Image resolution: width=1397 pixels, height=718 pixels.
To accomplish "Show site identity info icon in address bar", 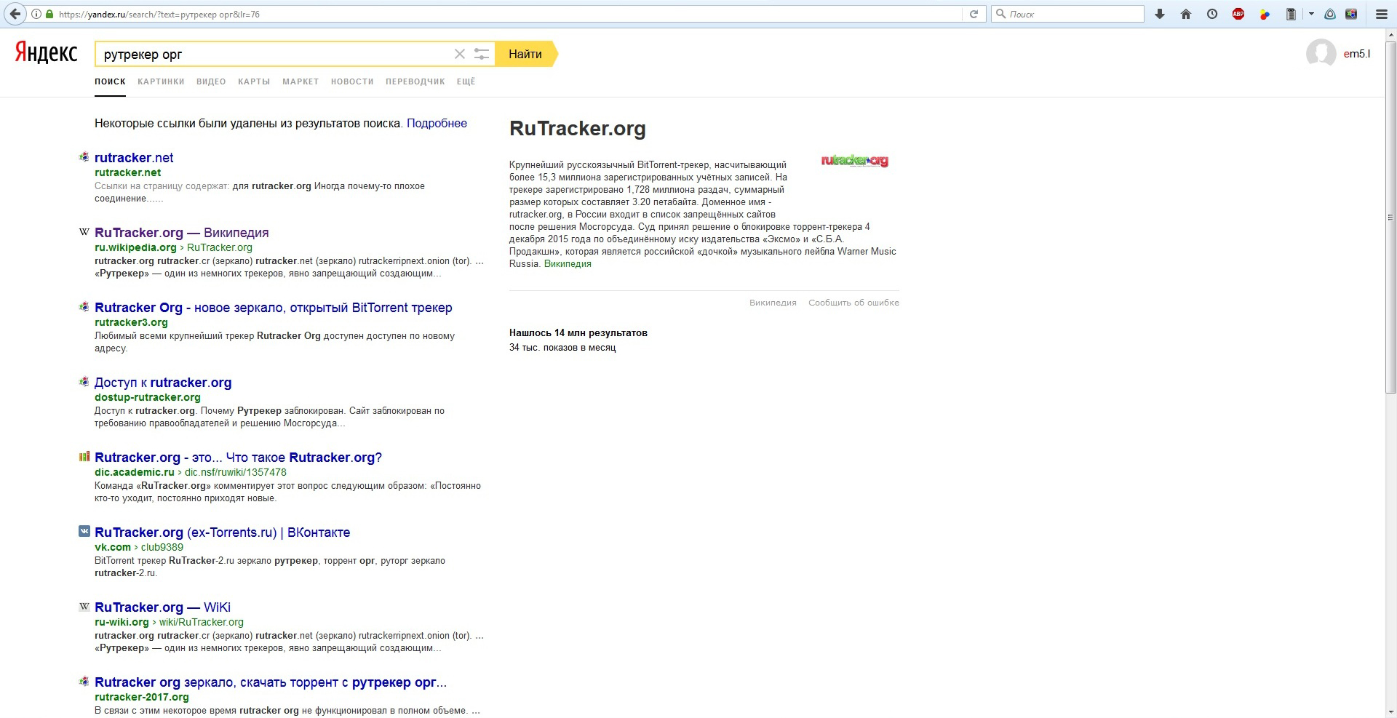I will 36,14.
